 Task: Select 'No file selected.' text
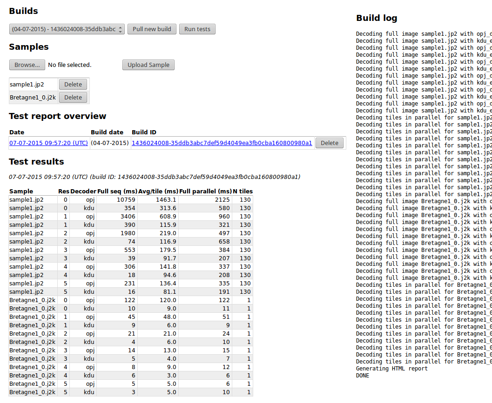point(70,65)
